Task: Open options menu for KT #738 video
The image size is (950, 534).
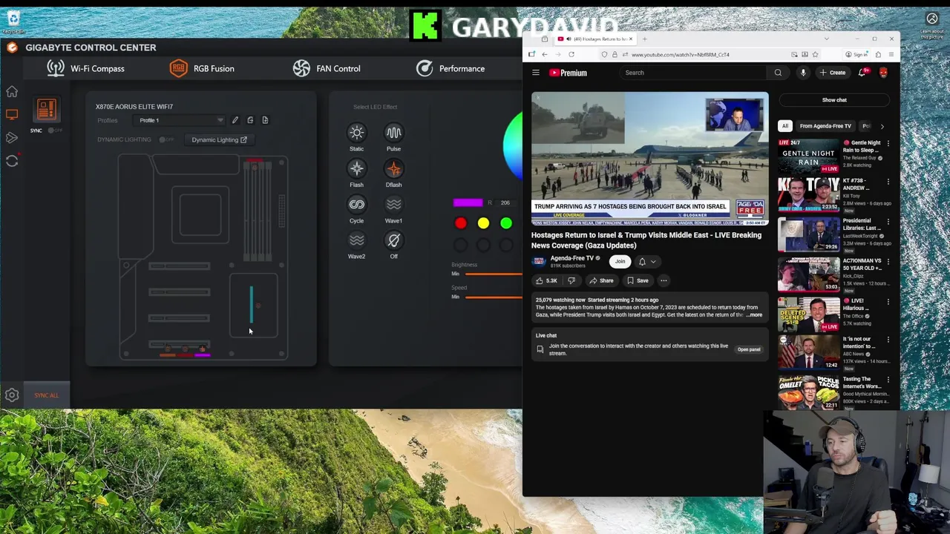Action: (x=888, y=183)
